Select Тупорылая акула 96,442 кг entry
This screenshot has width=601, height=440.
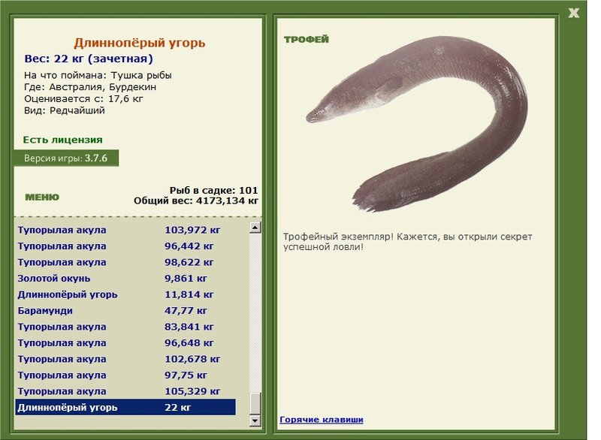(125, 246)
